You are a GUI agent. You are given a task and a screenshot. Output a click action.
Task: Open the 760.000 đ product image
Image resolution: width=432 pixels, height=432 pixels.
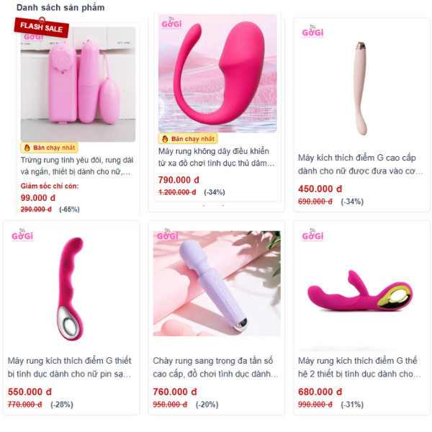(217, 284)
